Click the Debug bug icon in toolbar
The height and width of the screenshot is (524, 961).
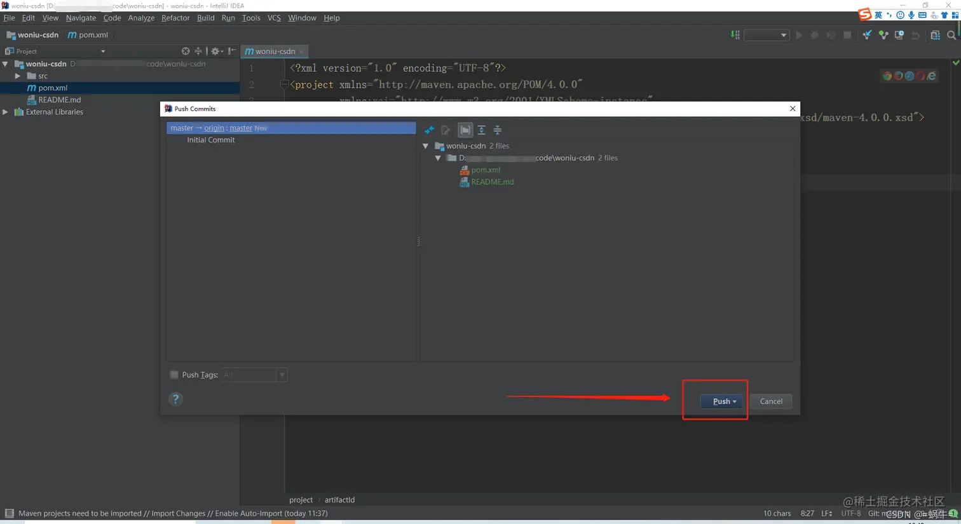[815, 35]
